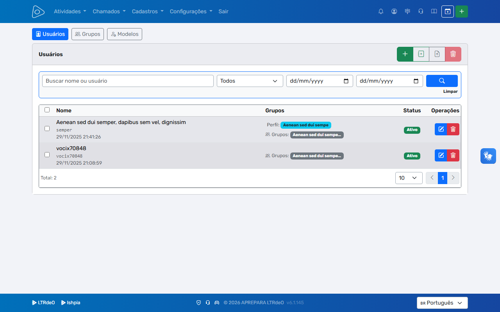The image size is (500, 312).
Task: Open the Cadastros menu
Action: point(148,11)
